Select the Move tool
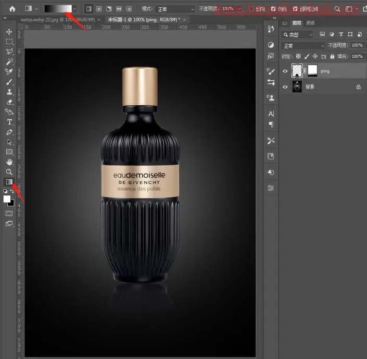 [9, 32]
